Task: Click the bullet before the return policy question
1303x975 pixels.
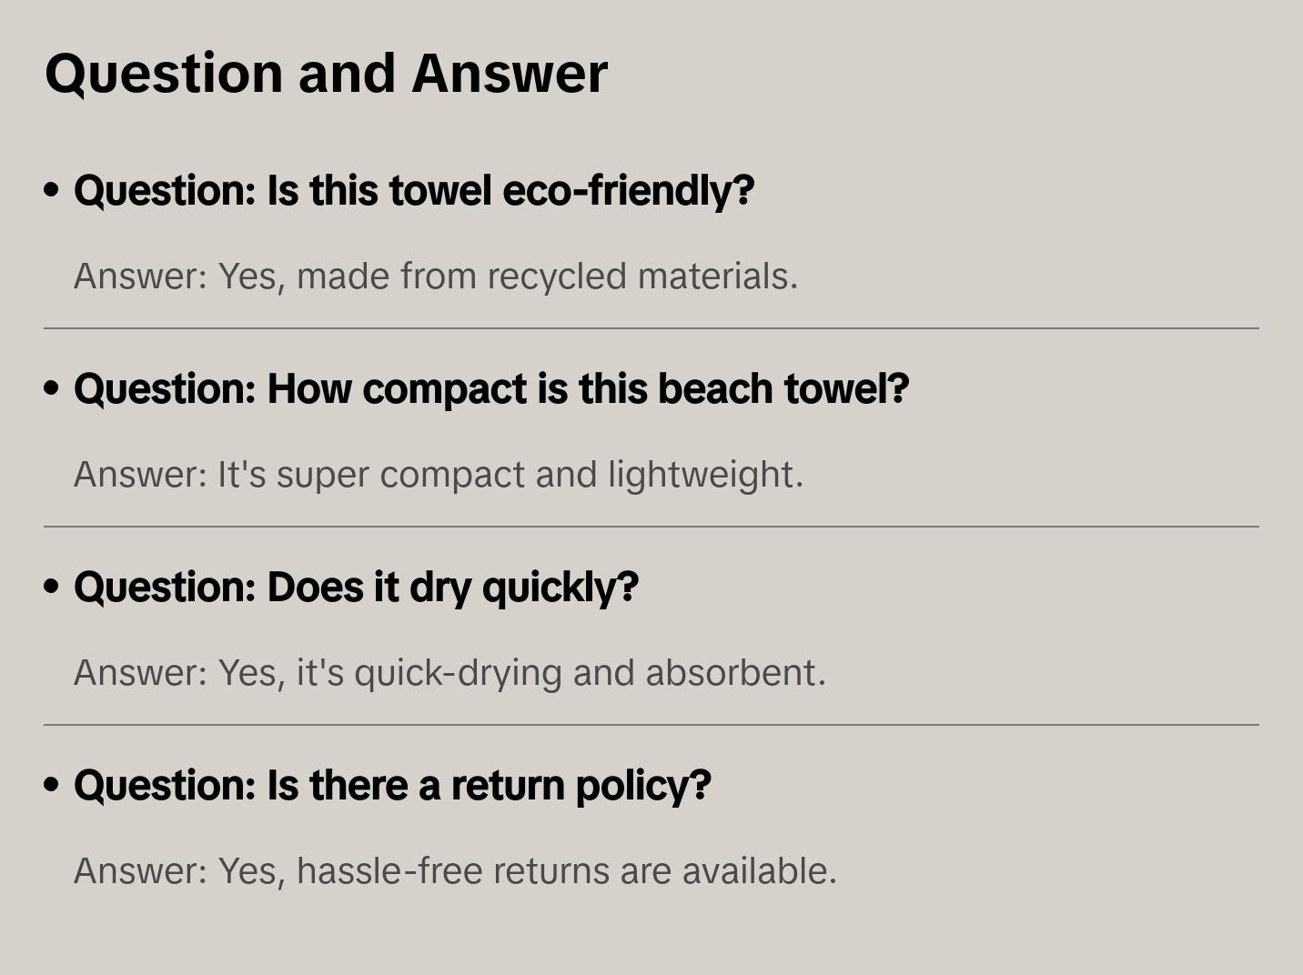Action: pyautogui.click(x=52, y=786)
